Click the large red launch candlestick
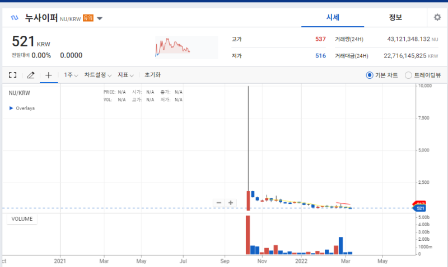This screenshot has height=267, width=448. 248,201
